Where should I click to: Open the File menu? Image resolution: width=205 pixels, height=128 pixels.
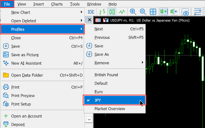(7, 4)
